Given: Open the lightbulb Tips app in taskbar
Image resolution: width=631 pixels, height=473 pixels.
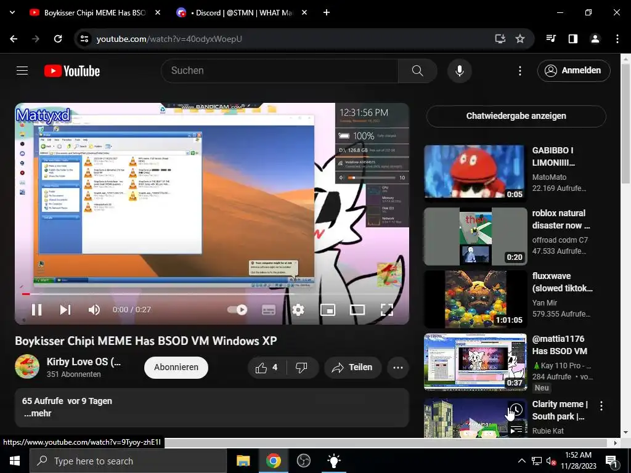Looking at the screenshot, I should click(x=333, y=461).
